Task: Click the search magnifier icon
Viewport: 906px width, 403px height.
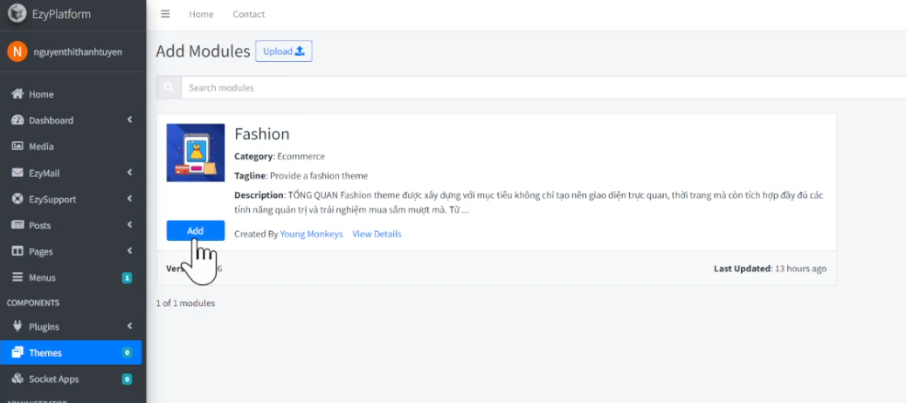Action: pos(168,87)
